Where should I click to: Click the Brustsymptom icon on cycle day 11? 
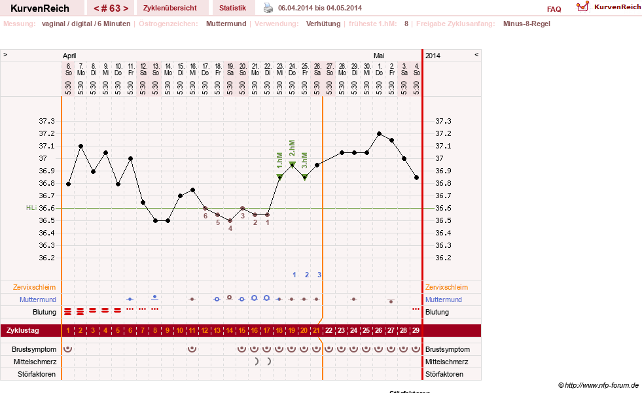[x=192, y=349]
